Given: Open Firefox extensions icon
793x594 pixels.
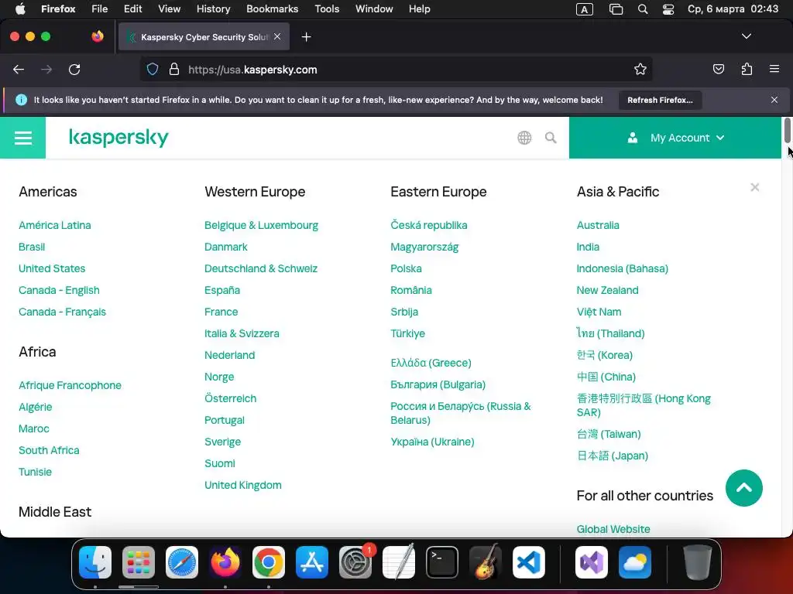Looking at the screenshot, I should (x=747, y=69).
